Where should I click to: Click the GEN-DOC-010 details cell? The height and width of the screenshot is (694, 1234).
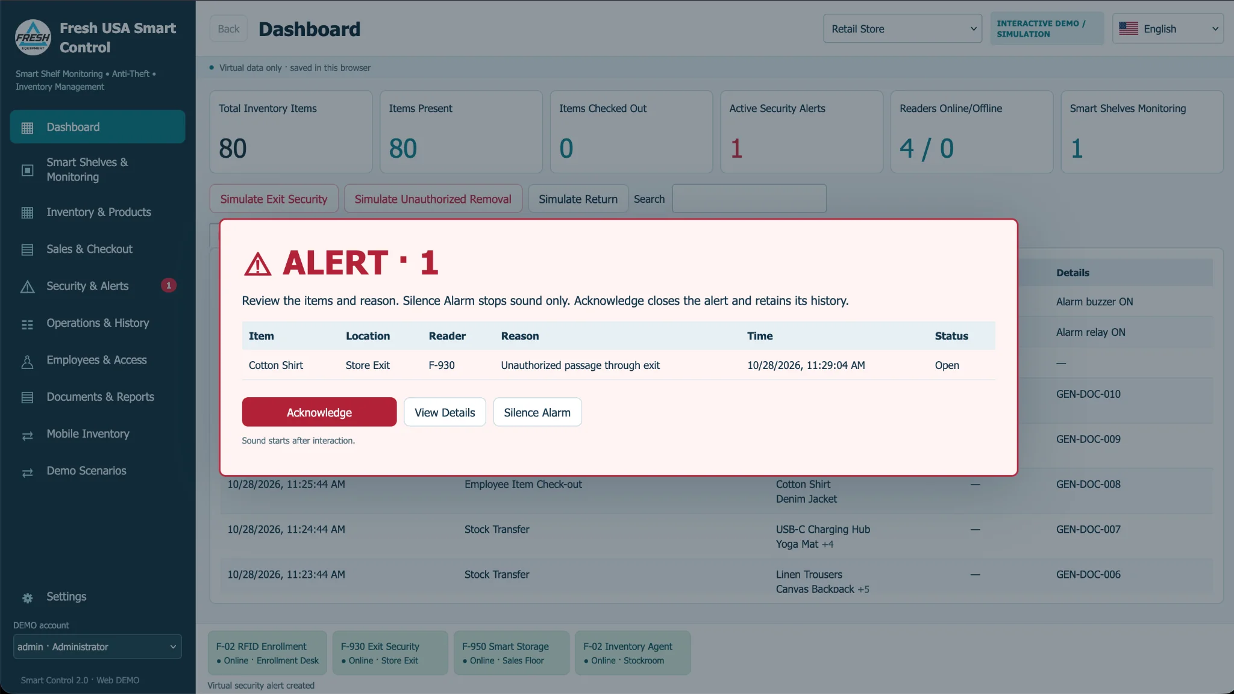click(x=1088, y=394)
